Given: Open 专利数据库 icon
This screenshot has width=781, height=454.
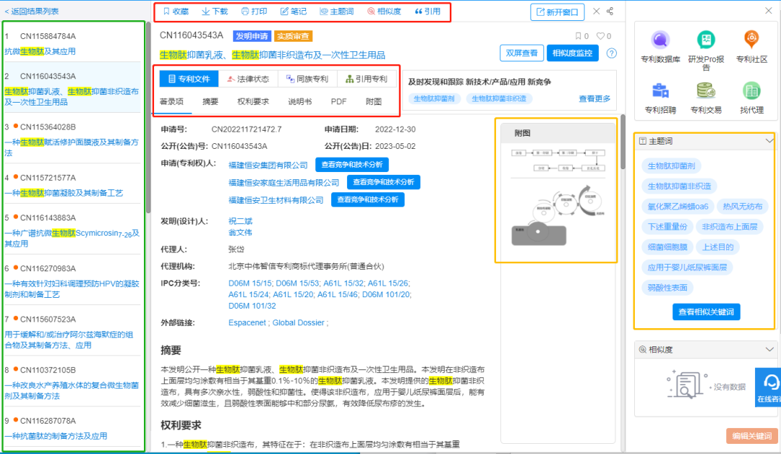Looking at the screenshot, I should (660, 40).
